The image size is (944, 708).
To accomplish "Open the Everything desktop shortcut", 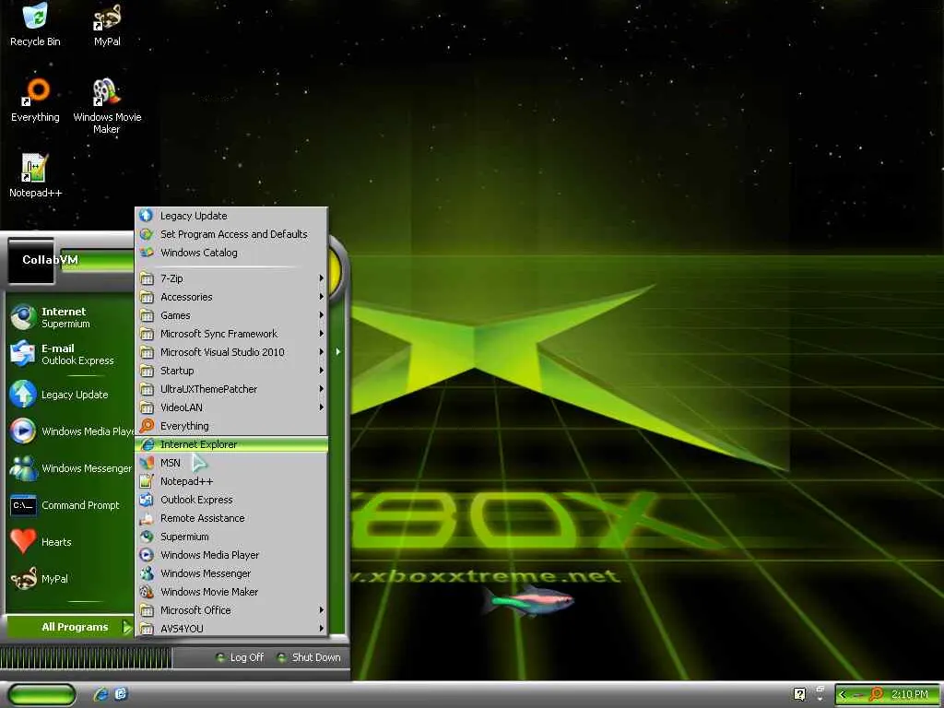I will point(35,100).
